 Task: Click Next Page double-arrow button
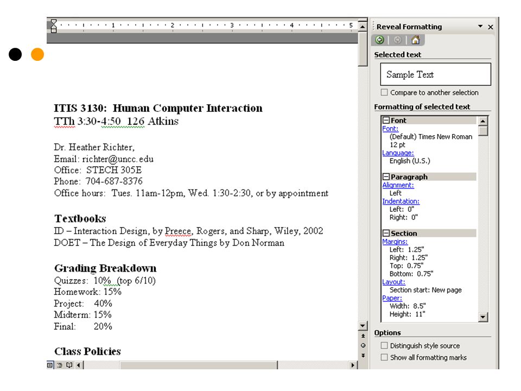click(363, 356)
